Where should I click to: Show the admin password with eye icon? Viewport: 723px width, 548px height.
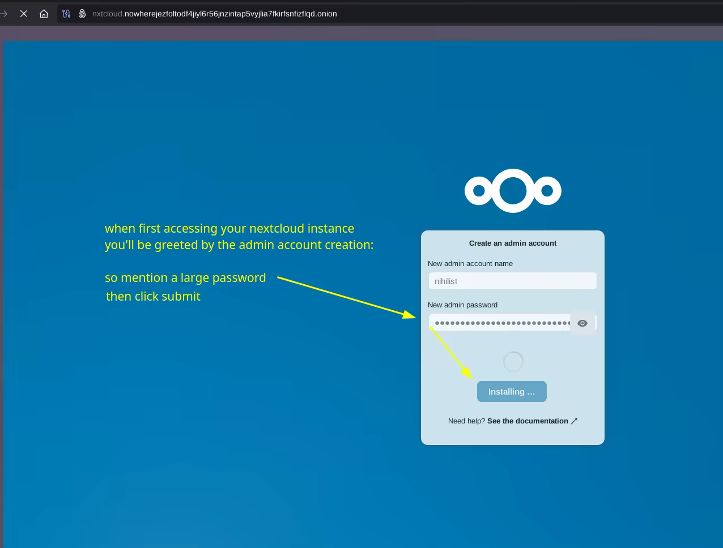click(582, 323)
